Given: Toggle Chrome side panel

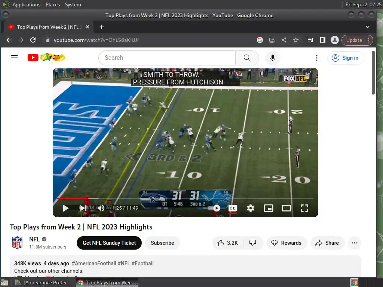Looking at the screenshot, I should pos(323,40).
